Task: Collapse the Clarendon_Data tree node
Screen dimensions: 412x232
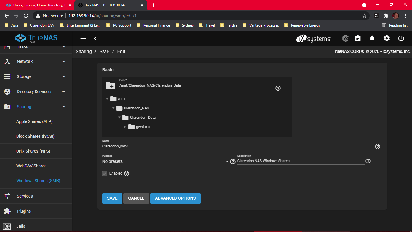Action: coord(119,118)
